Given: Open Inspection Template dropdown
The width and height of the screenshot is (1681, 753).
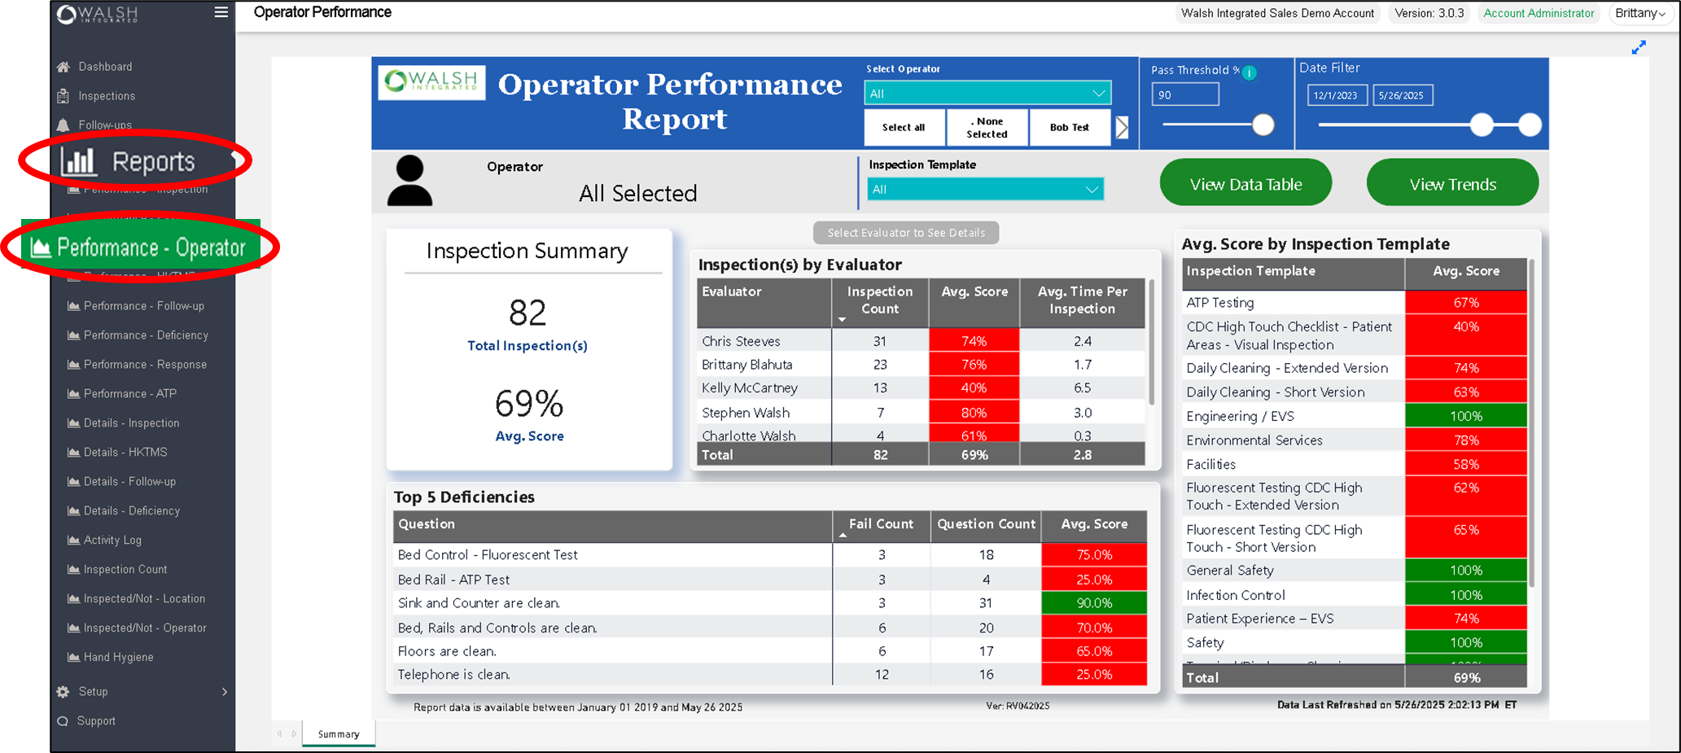Looking at the screenshot, I should pos(985,190).
